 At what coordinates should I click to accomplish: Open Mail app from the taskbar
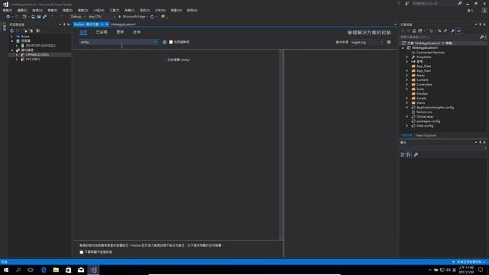point(81,270)
